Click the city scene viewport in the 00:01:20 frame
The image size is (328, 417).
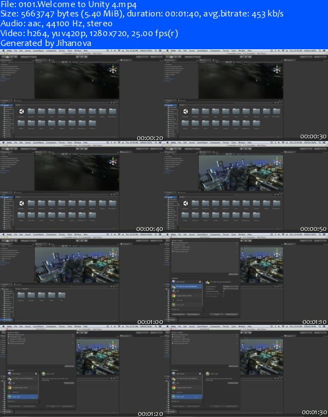pyautogui.click(x=97, y=356)
